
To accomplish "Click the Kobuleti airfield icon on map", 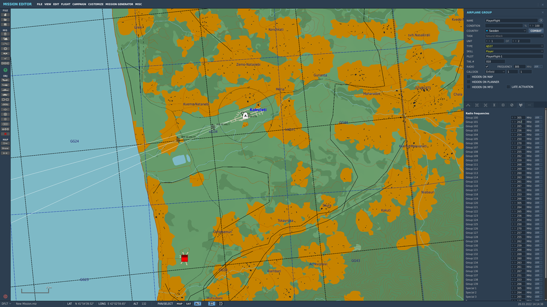I will click(245, 115).
